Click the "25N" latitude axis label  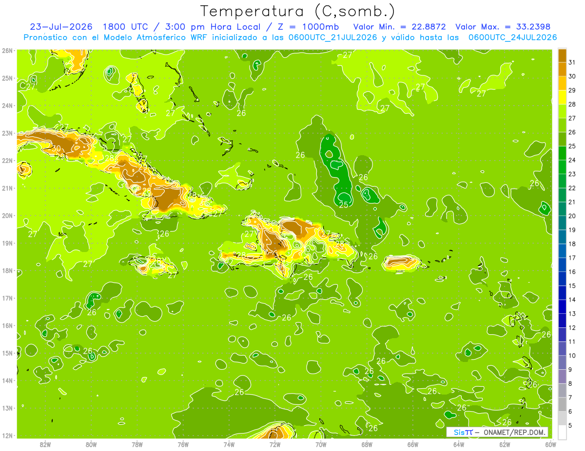[7, 78]
